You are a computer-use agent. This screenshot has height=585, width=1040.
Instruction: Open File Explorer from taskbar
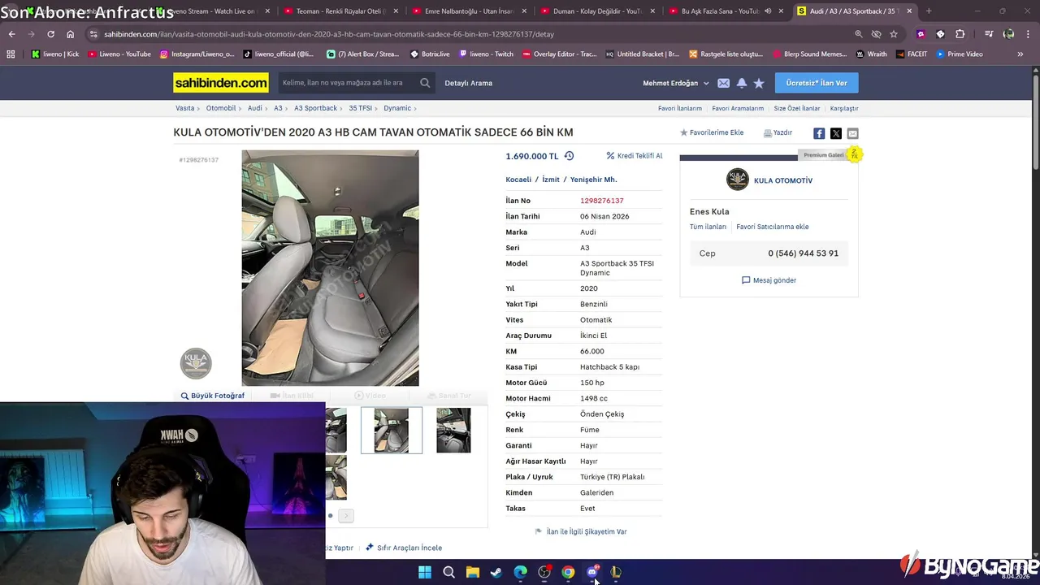(472, 572)
